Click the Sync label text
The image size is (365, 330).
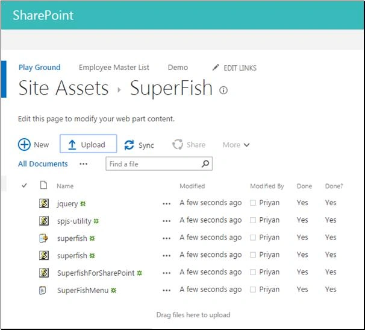[146, 145]
